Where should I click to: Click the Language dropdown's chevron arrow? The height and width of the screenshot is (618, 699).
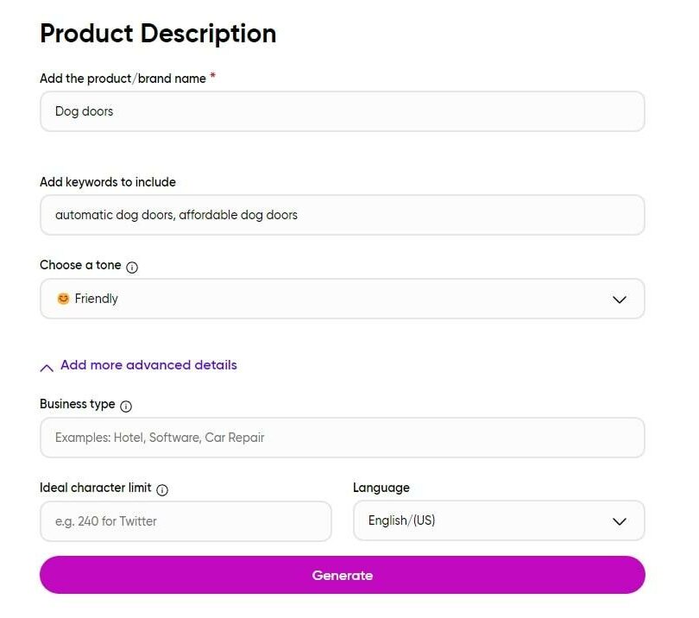pyautogui.click(x=620, y=521)
